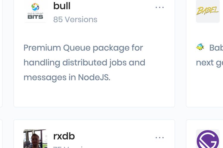
Task: Open the bull package title
Action: click(62, 6)
